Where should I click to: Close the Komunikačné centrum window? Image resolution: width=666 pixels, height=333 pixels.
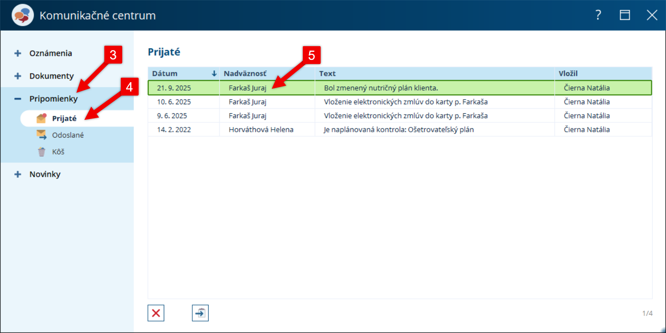652,15
